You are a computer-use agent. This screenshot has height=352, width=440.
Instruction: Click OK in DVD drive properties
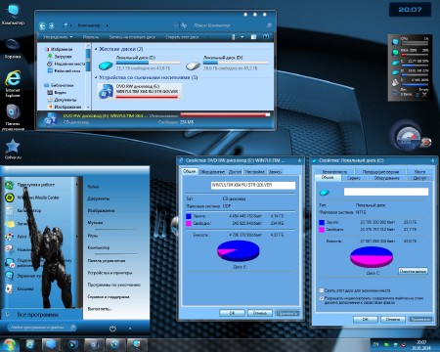point(232,313)
